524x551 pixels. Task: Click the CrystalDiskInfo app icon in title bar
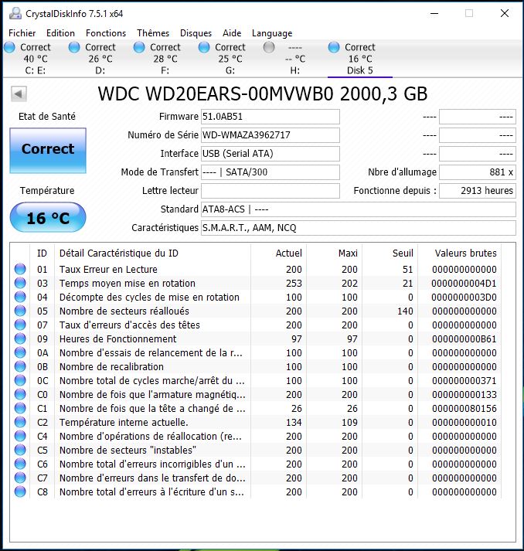(x=15, y=13)
